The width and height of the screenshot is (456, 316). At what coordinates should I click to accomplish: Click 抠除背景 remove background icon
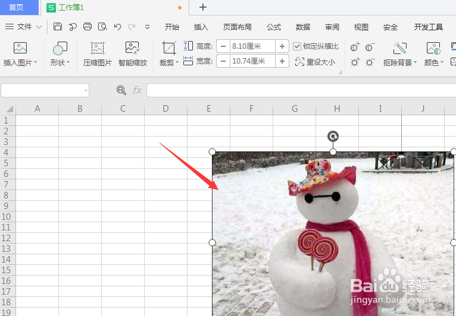click(x=400, y=48)
